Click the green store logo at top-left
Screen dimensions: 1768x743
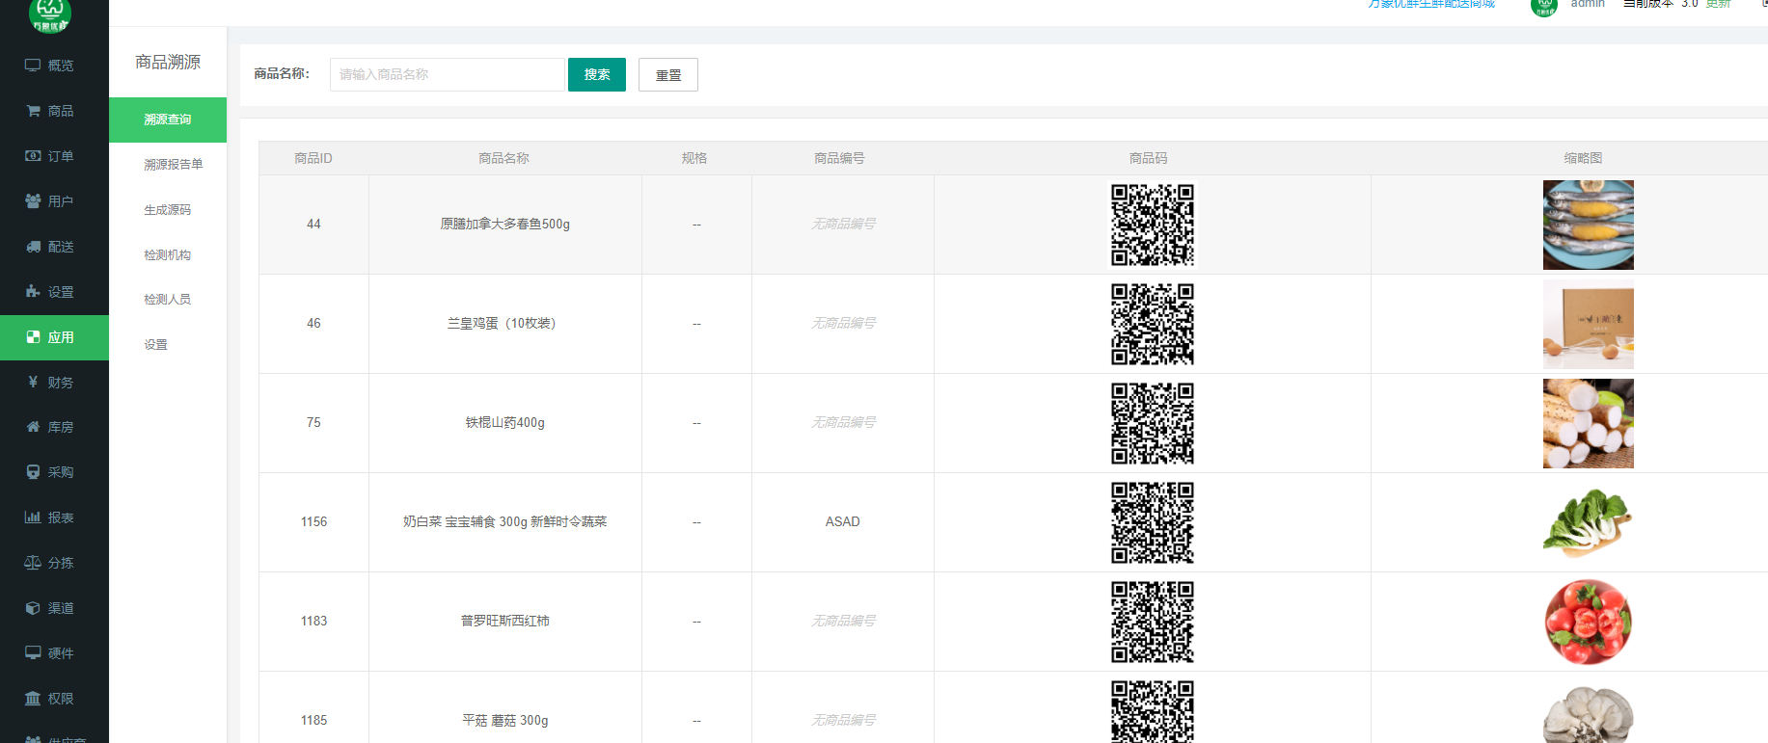coord(49,13)
